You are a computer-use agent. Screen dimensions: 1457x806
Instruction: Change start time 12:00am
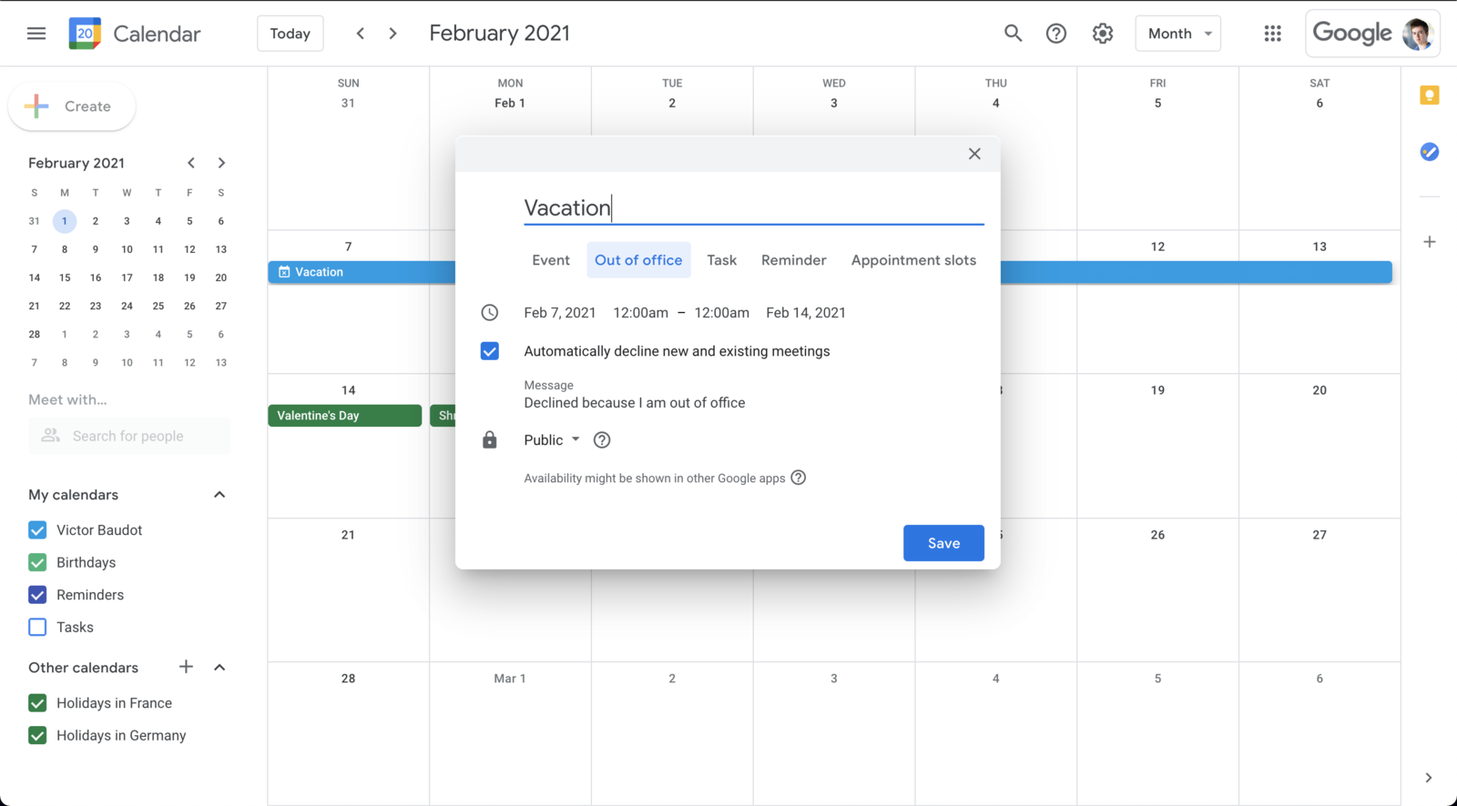tap(641, 313)
